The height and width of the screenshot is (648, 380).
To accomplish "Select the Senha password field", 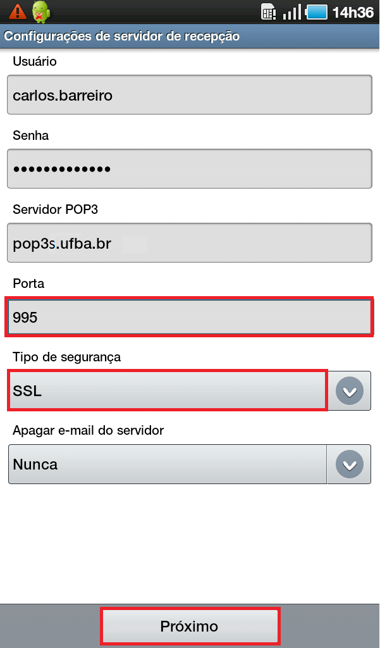I will coord(189,168).
